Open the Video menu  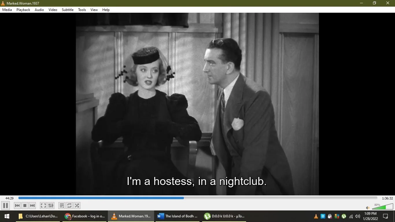(53, 10)
